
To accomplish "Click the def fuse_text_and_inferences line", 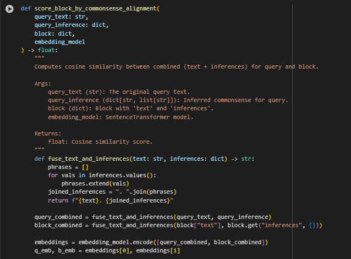I will 144,159.
